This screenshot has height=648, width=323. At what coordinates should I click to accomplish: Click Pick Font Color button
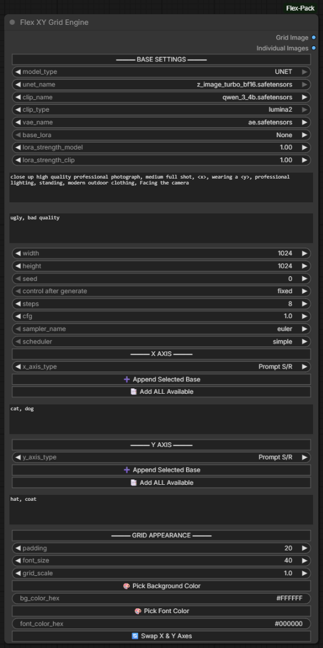click(x=161, y=611)
